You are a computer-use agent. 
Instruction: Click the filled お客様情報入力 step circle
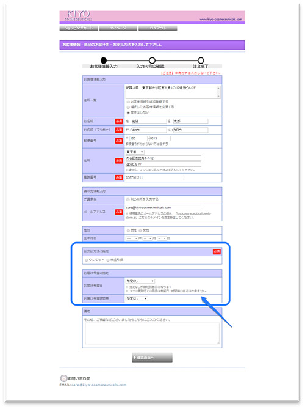[104, 61]
